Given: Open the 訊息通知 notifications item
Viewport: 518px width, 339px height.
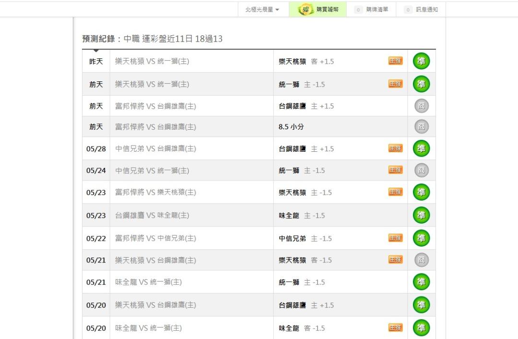Looking at the screenshot, I should [421, 10].
